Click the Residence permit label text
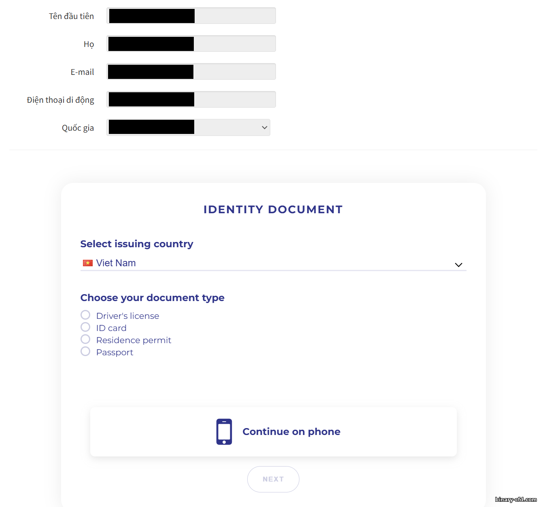541x507 pixels. point(134,340)
